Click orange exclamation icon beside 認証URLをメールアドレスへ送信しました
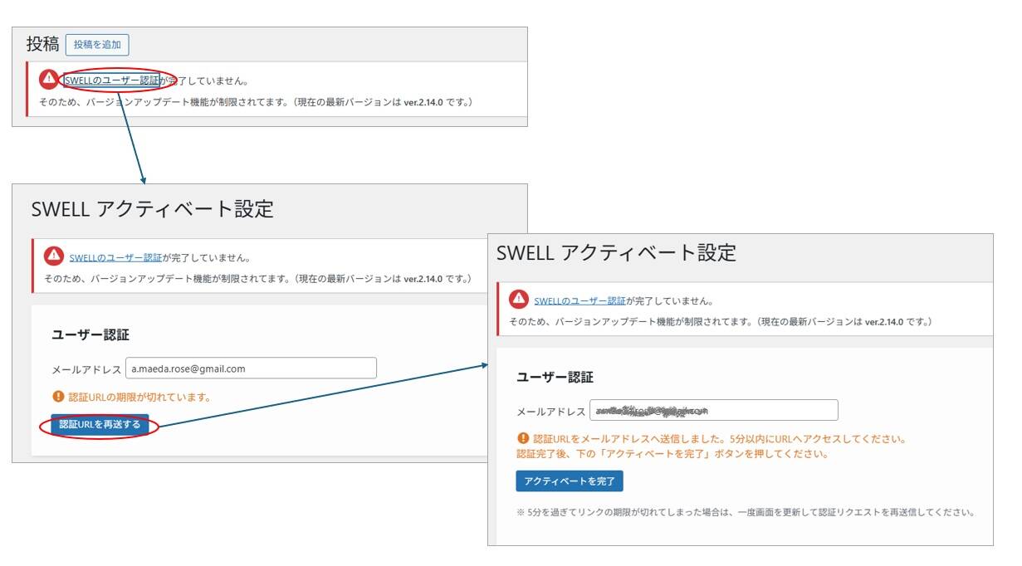Image resolution: width=1022 pixels, height=566 pixels. tap(523, 438)
